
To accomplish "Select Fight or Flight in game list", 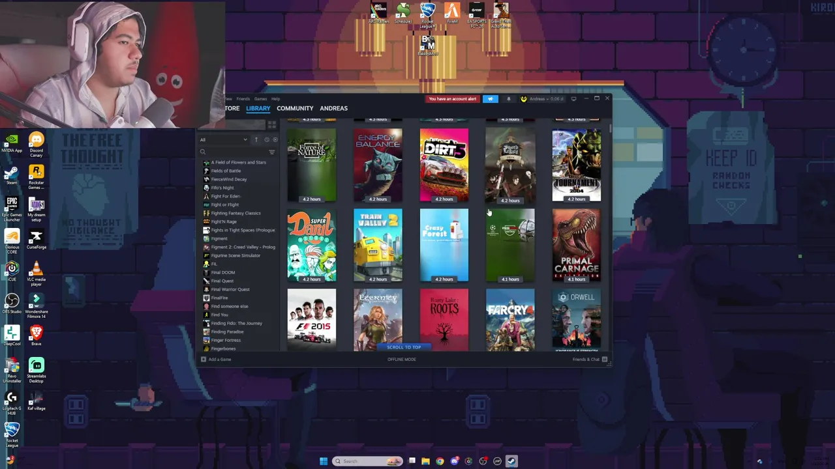I will click(x=224, y=205).
